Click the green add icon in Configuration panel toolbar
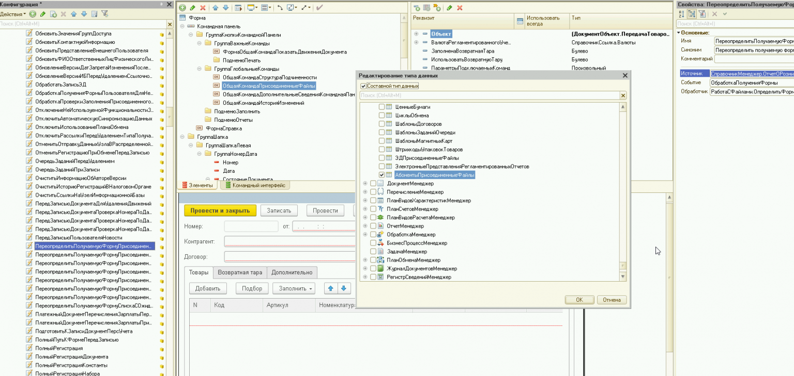 (x=33, y=14)
